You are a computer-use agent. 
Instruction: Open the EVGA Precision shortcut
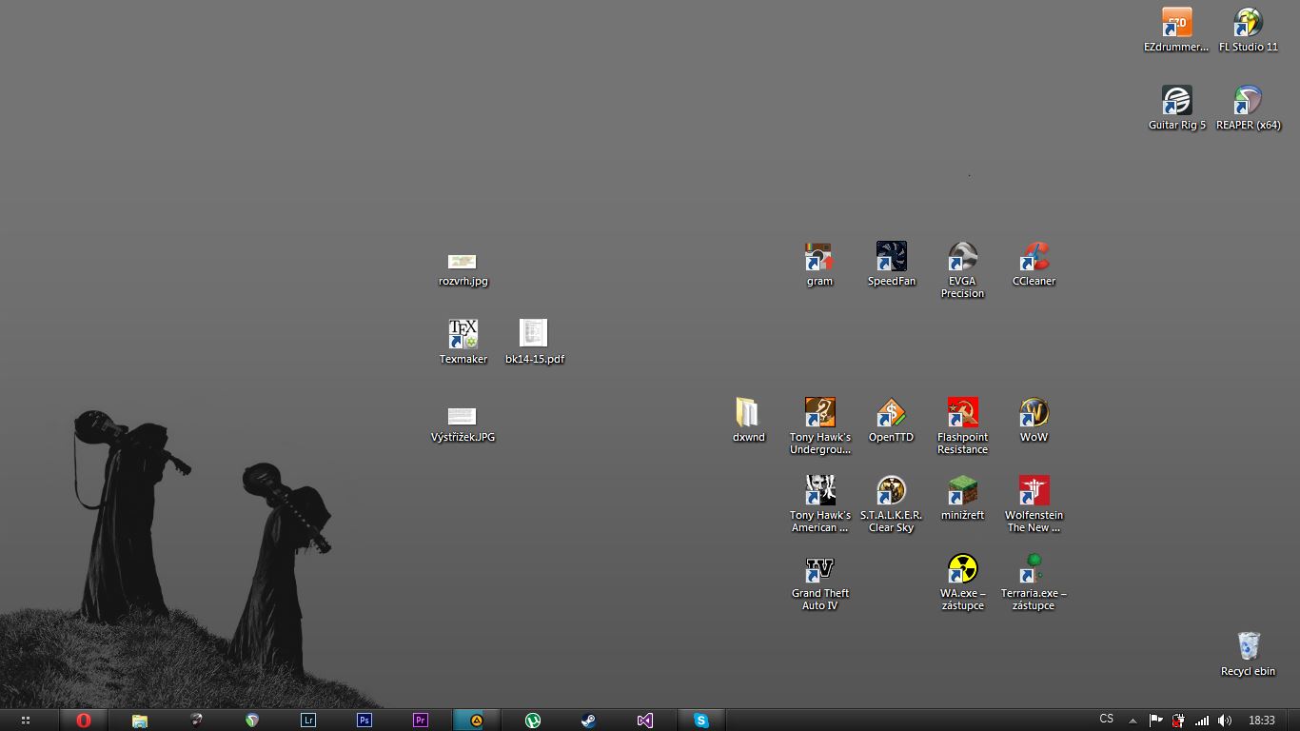[x=962, y=270]
